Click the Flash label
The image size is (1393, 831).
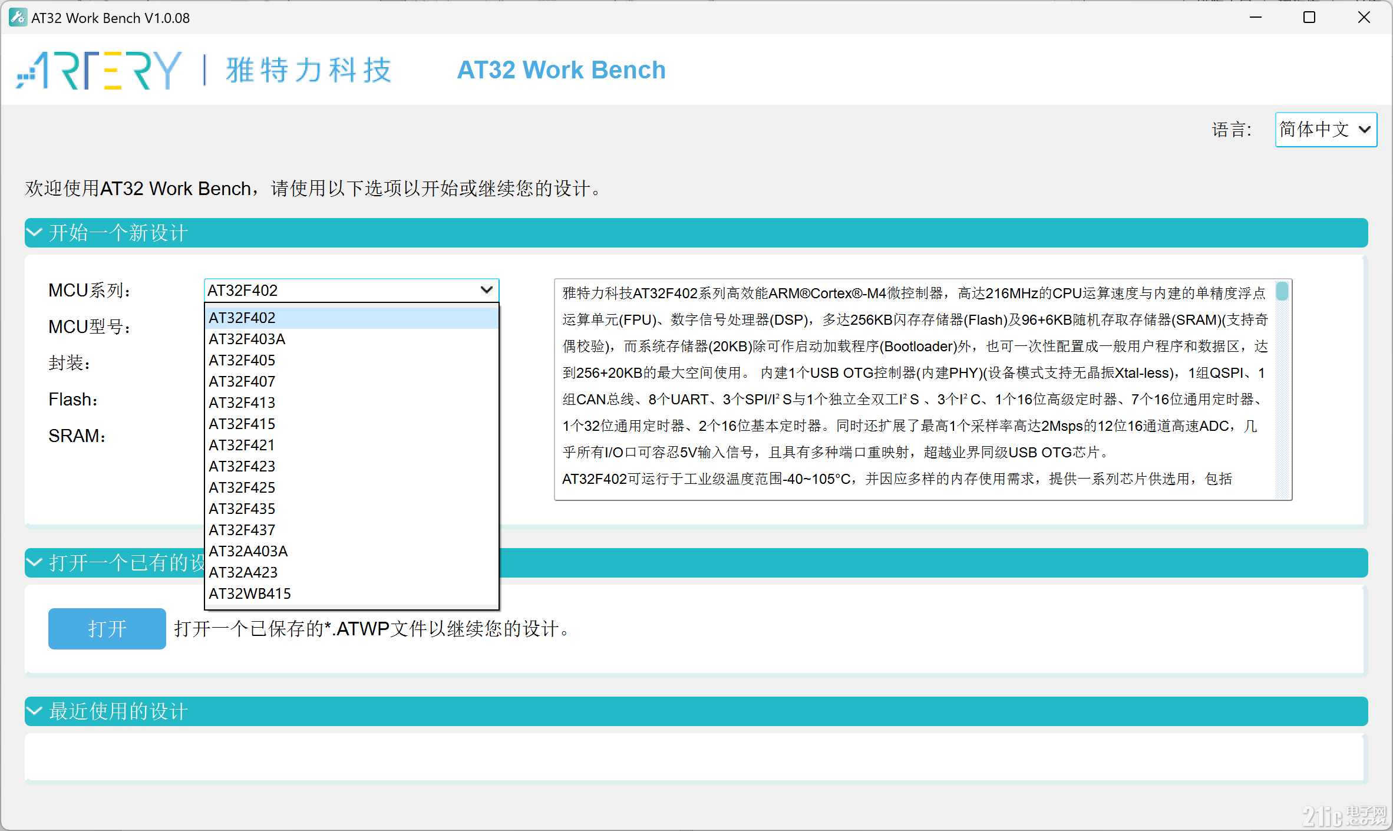tap(73, 400)
